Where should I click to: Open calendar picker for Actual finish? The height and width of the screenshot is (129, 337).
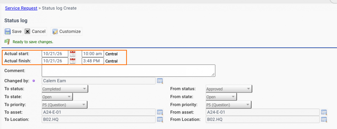(x=72, y=61)
